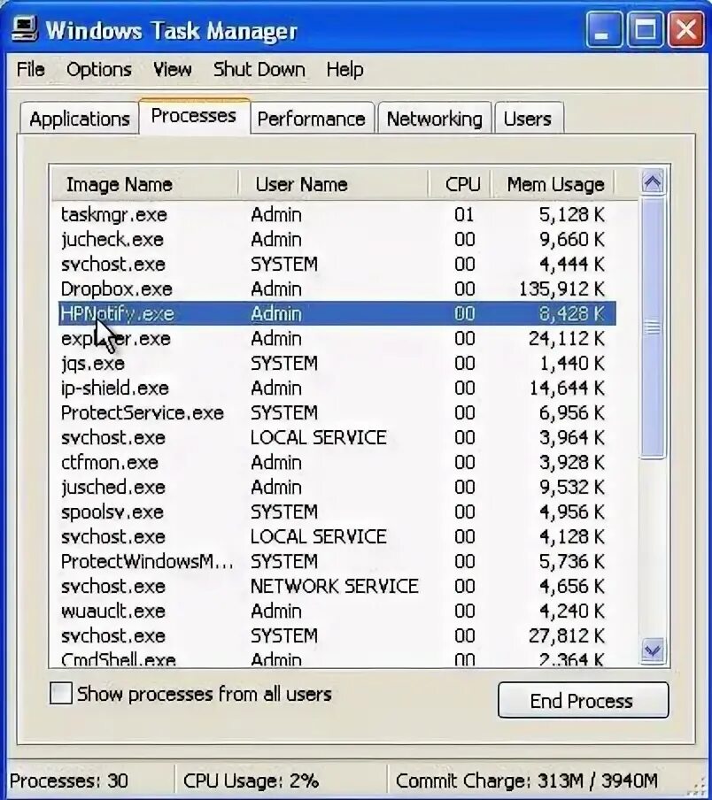Close the Windows Task Manager window

coord(685,29)
